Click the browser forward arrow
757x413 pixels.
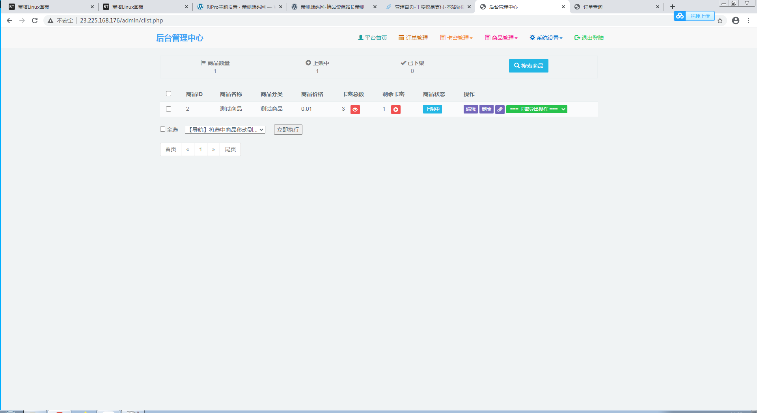tap(22, 20)
